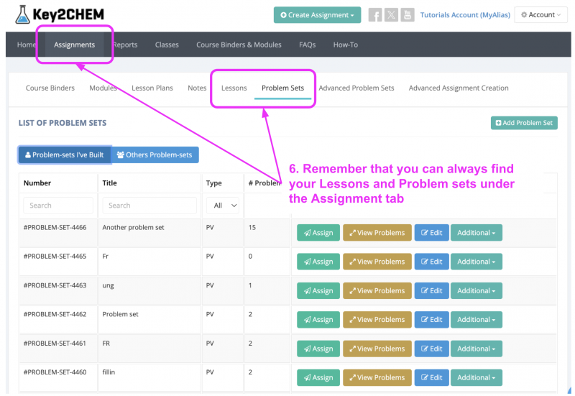Image resolution: width=575 pixels, height=396 pixels.
Task: Edit the problem set titled 'ung'
Action: click(431, 291)
